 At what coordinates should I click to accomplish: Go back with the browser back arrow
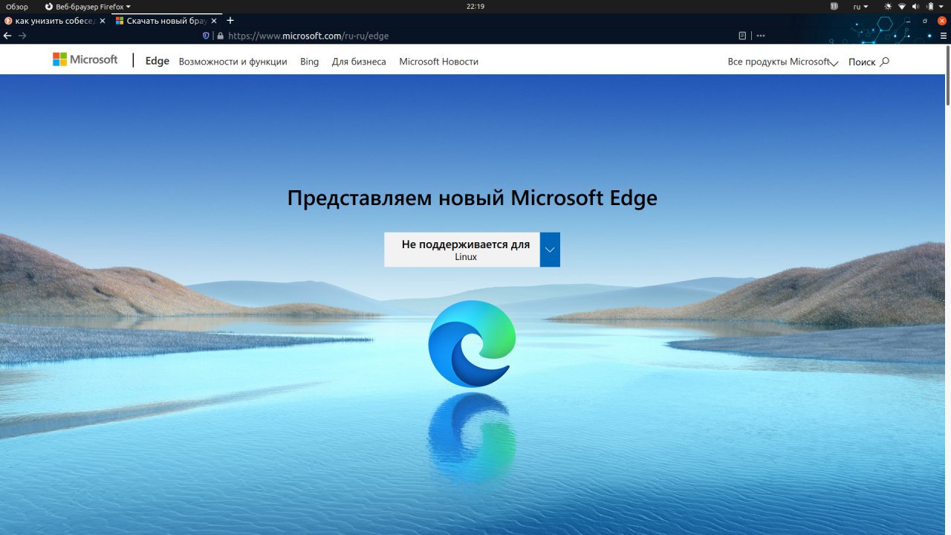[x=7, y=35]
